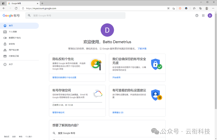Image resolution: width=217 pixels, height=140 pixels.
Task: Click the orange circle extension icon
Action: (180, 8)
